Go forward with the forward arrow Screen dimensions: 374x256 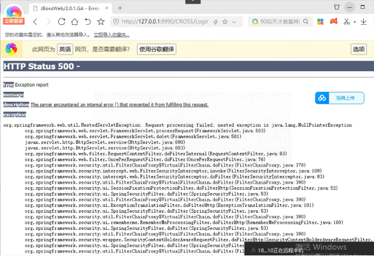49,22
